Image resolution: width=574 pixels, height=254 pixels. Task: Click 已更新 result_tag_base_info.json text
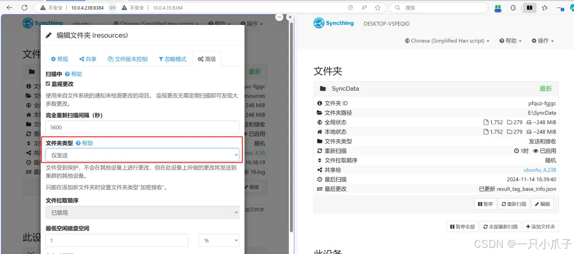coord(518,189)
